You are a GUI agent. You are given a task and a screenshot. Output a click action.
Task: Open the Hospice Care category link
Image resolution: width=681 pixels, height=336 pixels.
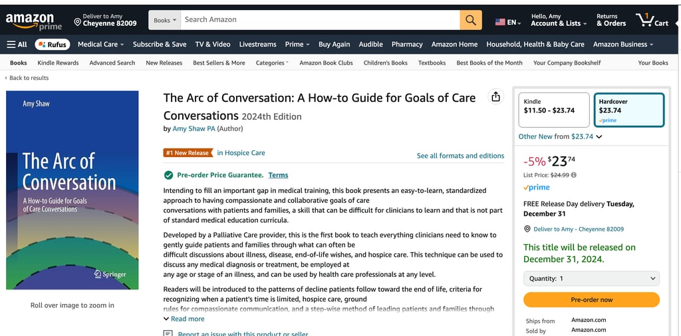tap(241, 152)
